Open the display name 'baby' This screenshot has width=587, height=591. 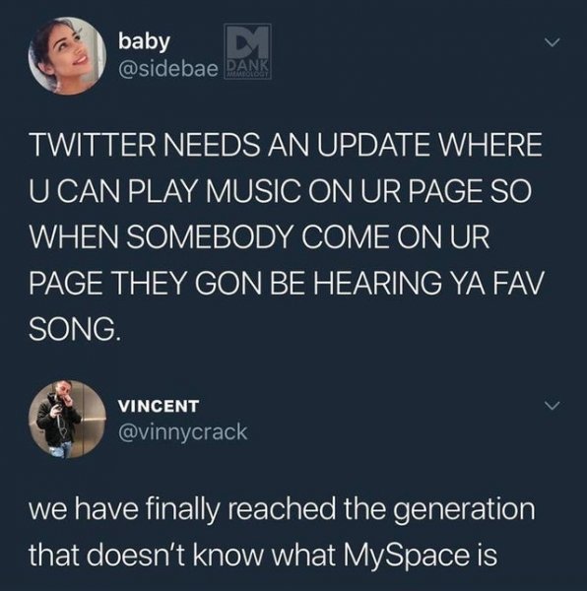[144, 42]
